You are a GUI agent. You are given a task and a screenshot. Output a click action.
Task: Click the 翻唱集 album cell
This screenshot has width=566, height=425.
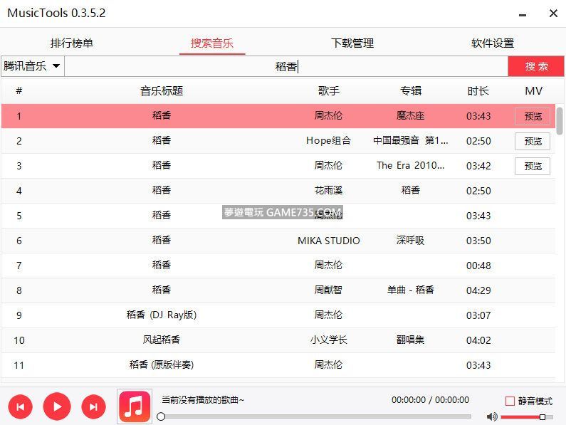point(410,340)
